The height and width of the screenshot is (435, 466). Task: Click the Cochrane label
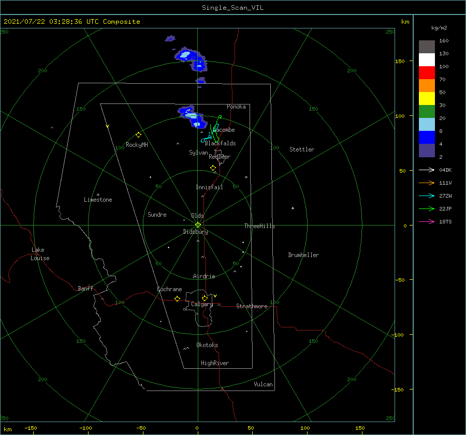tap(169, 289)
